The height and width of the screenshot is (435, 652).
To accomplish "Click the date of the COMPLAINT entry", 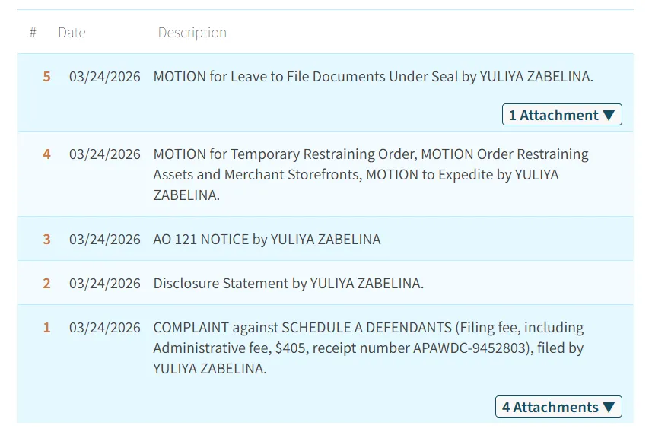I will coord(105,328).
